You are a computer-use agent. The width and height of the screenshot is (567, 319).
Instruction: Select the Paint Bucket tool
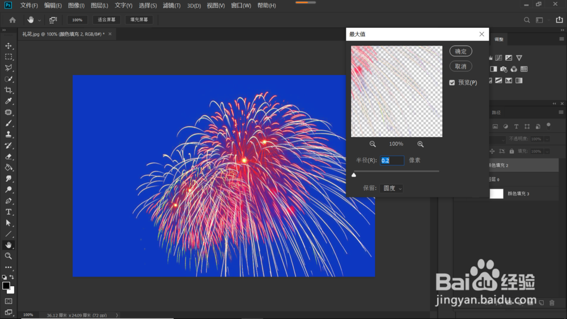[9, 168]
